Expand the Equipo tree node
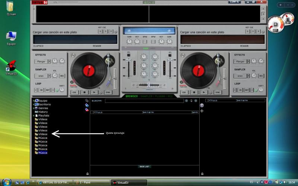This screenshot has height=186, width=298. click(x=34, y=101)
